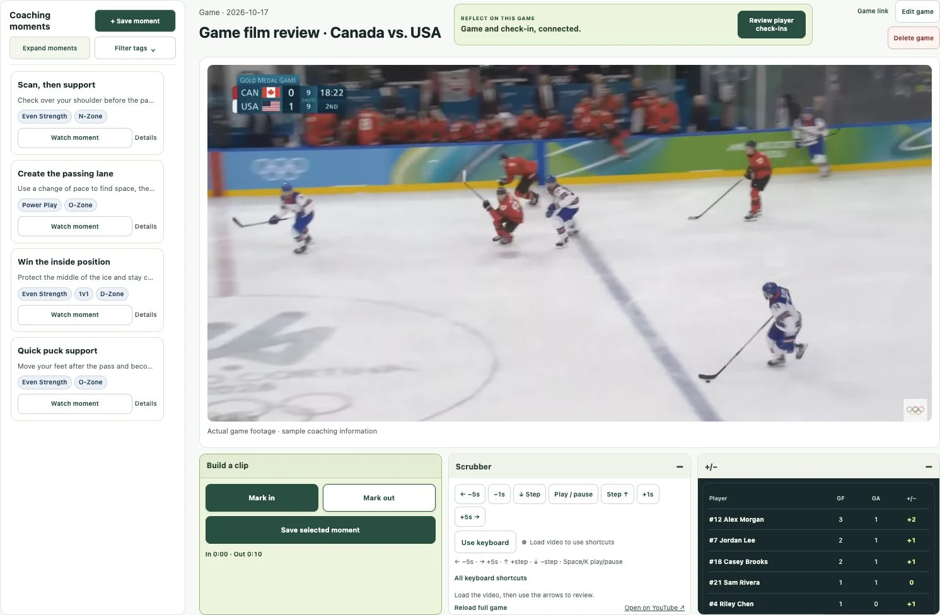Open All keyboard shortcuts
The image size is (940, 615).
490,578
